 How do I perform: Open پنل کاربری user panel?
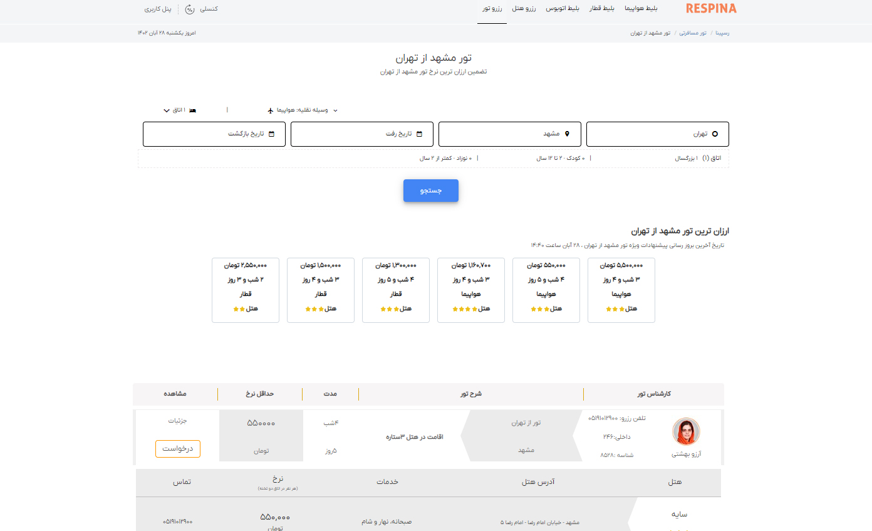(x=158, y=9)
